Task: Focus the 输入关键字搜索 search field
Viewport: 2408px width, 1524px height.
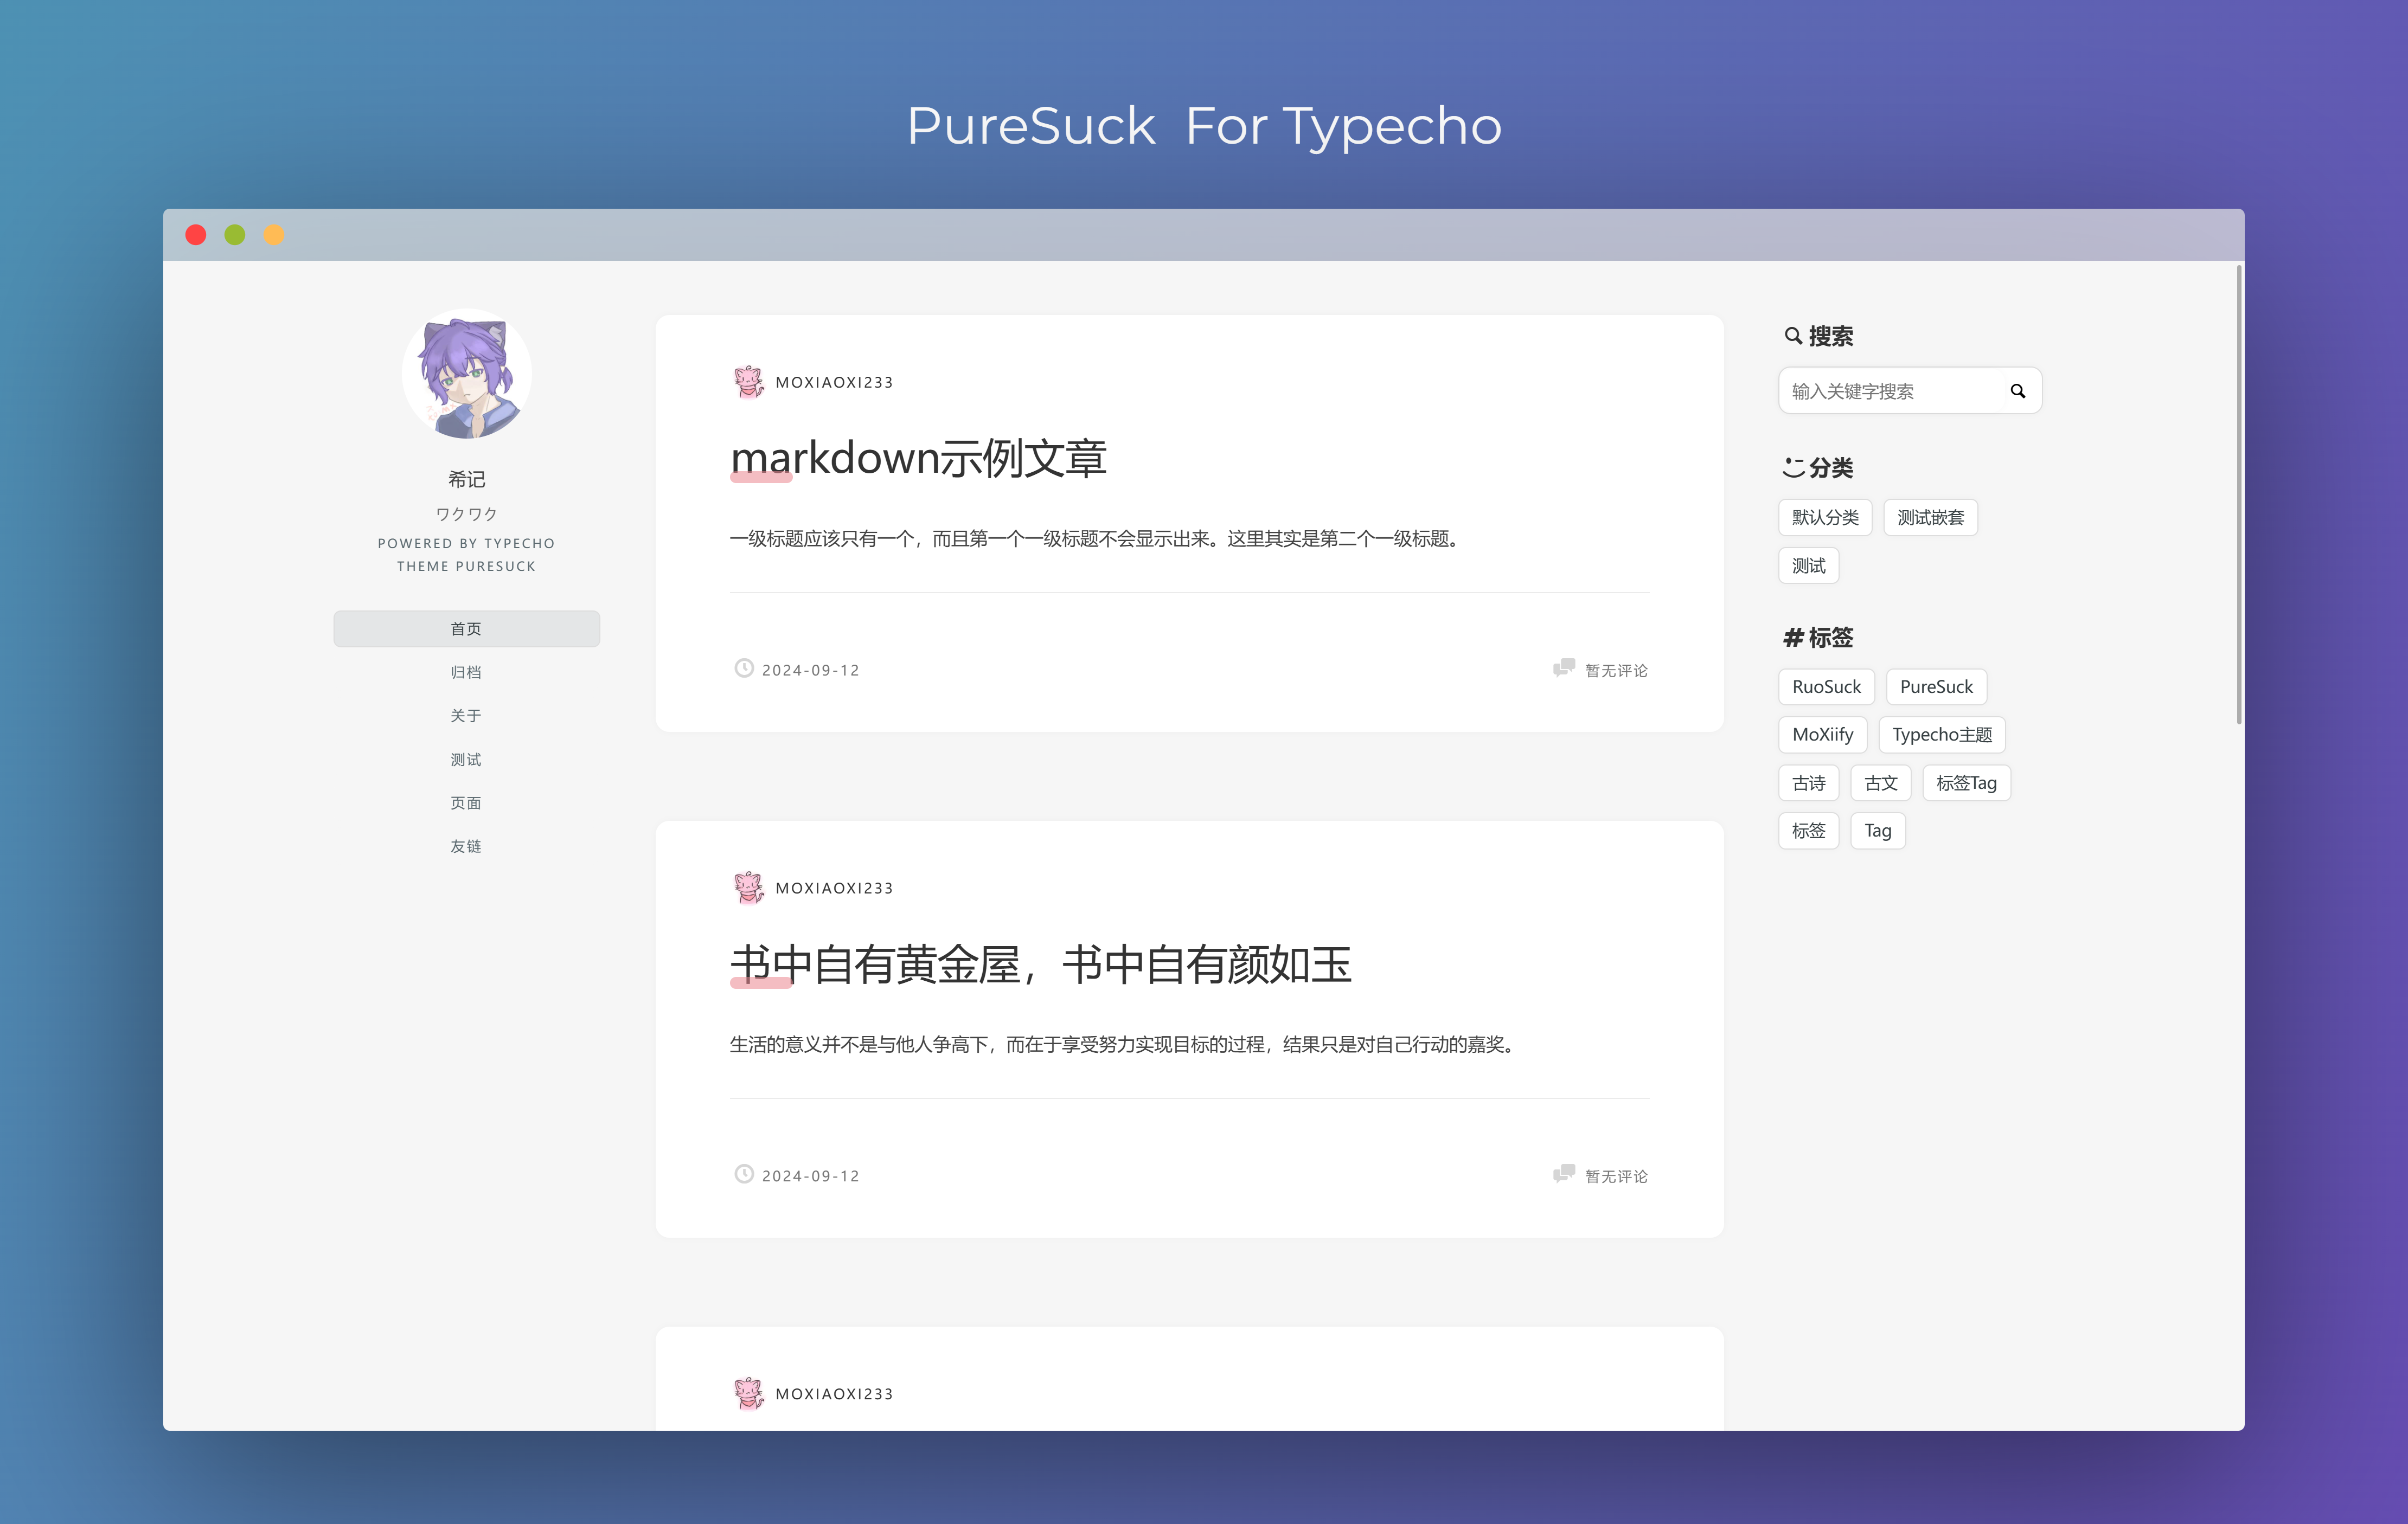Action: 1909,391
